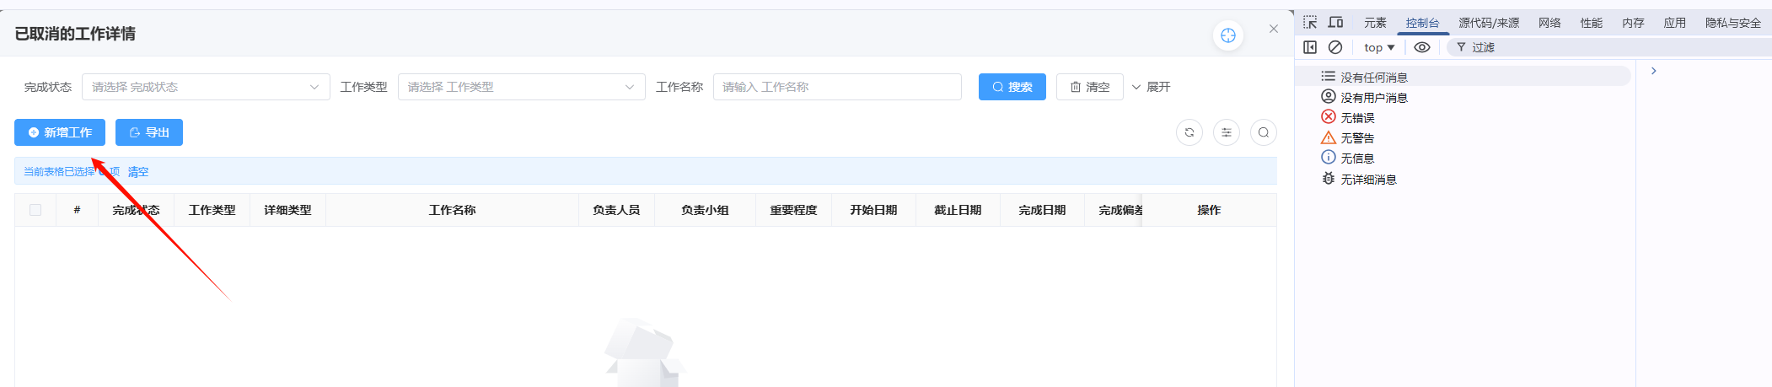Expand the filters with 展开
1772x387 pixels.
pos(1151,87)
